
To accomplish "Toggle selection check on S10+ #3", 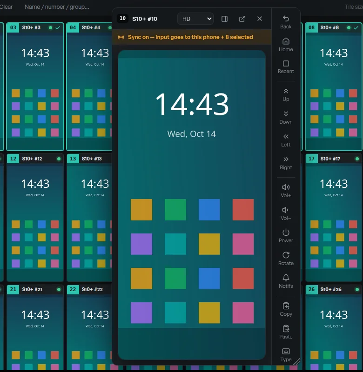I will [x=58, y=28].
